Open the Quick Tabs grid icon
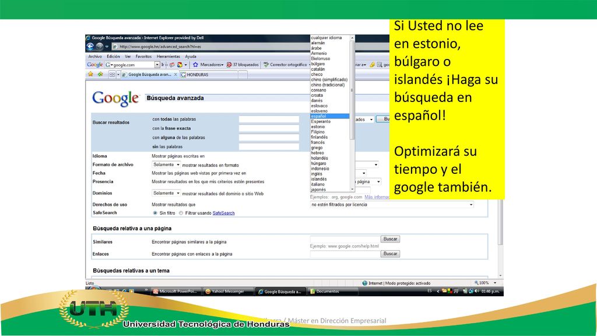 point(112,75)
